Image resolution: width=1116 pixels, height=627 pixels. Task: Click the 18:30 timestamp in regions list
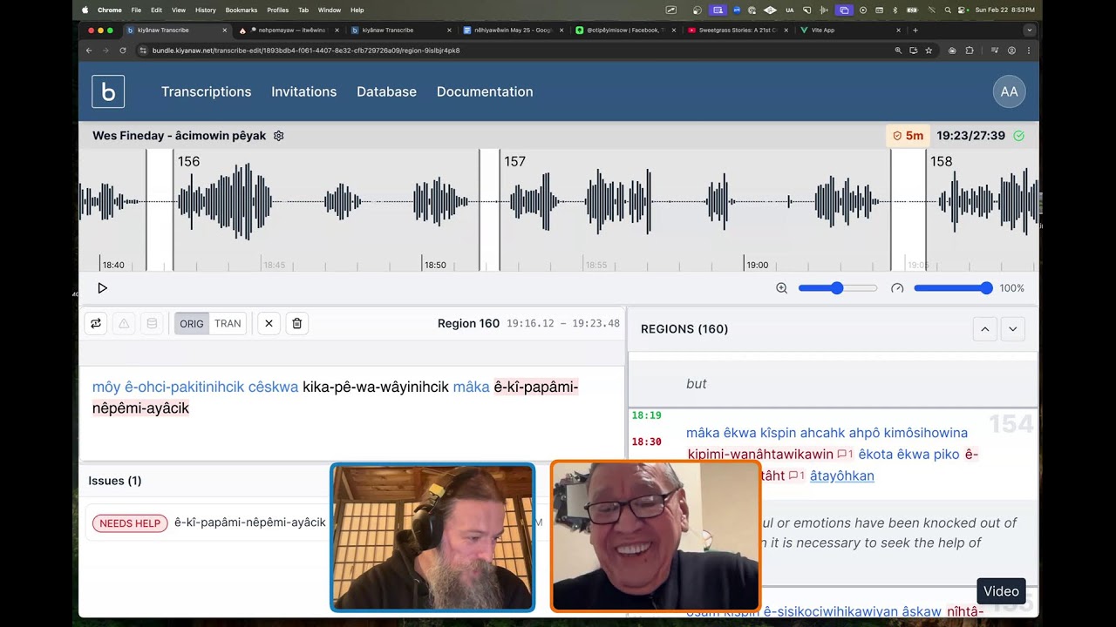[x=646, y=442]
